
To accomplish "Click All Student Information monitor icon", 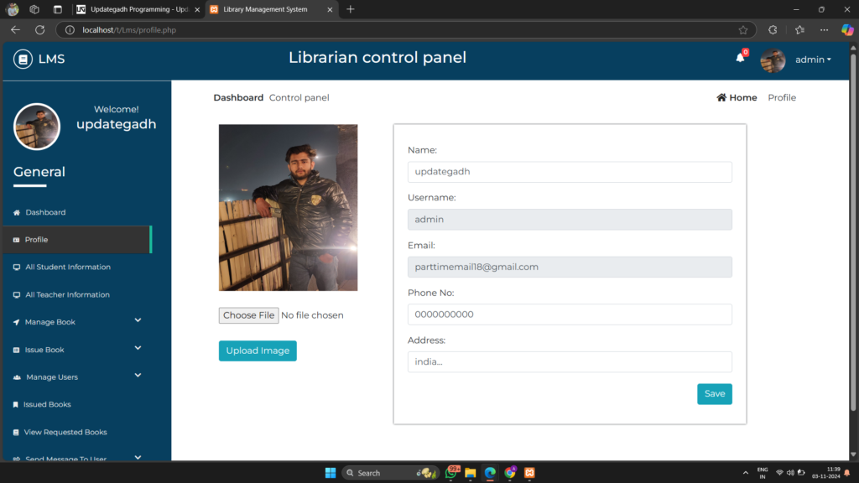I will (x=17, y=267).
